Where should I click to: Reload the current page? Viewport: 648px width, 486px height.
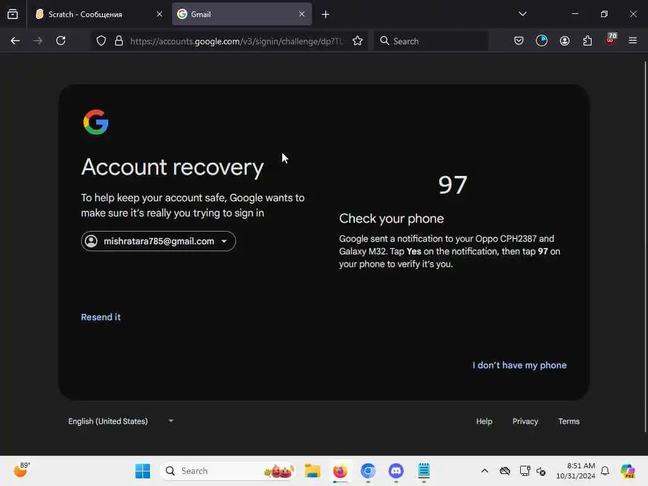point(61,40)
